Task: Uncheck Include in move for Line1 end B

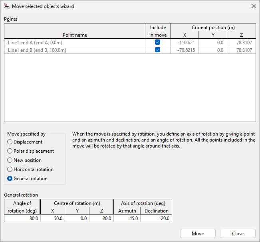Action: coord(157,50)
